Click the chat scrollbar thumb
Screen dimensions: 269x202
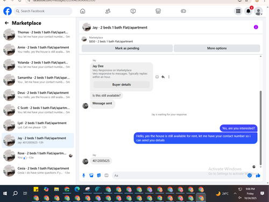pyautogui.click(x=260, y=128)
